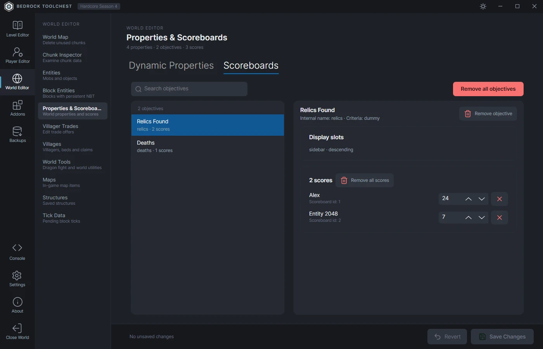543x349 pixels.
Task: Select the Scoreboards tab
Action: click(x=251, y=66)
